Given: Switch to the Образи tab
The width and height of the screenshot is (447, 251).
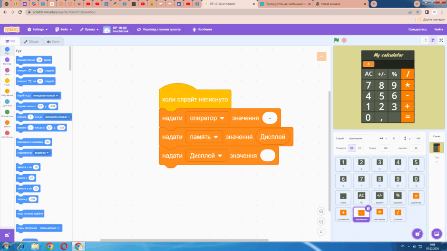Looking at the screenshot, I should tap(31, 42).
